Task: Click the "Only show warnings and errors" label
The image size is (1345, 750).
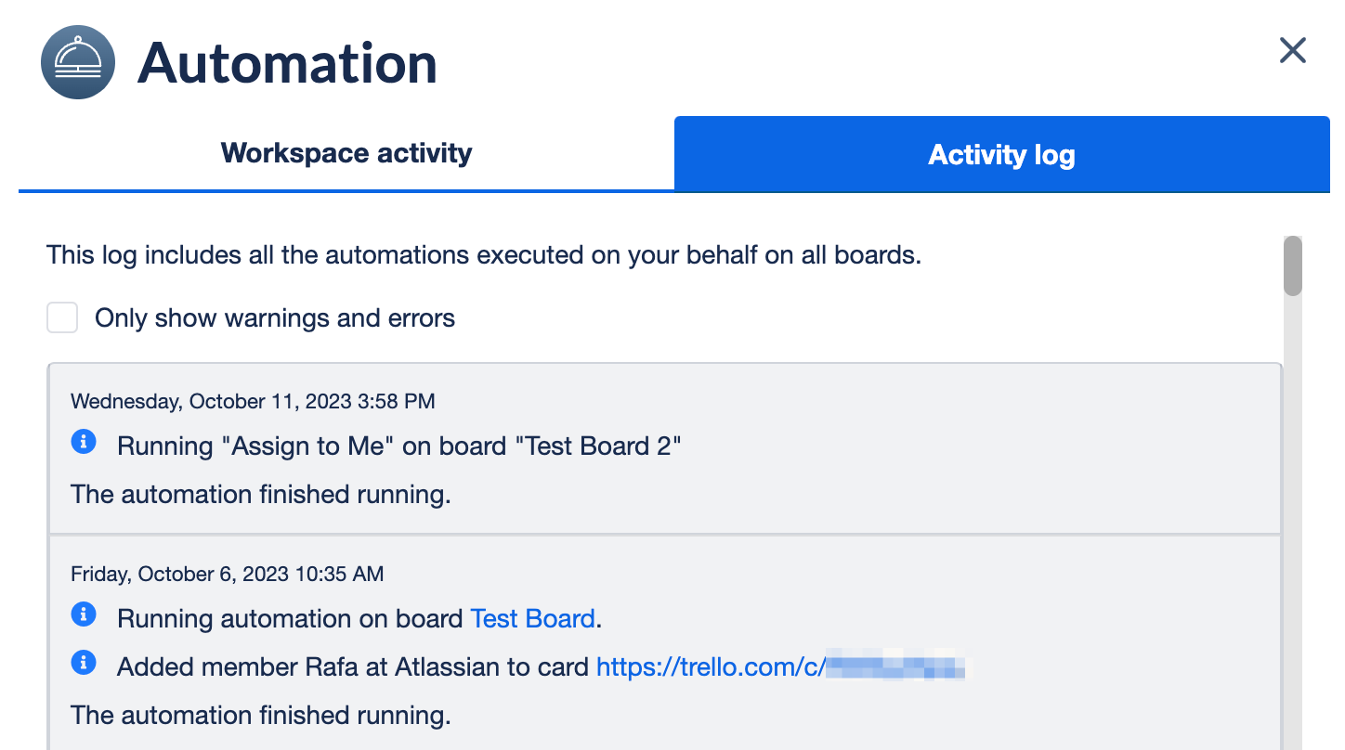Action: (275, 318)
